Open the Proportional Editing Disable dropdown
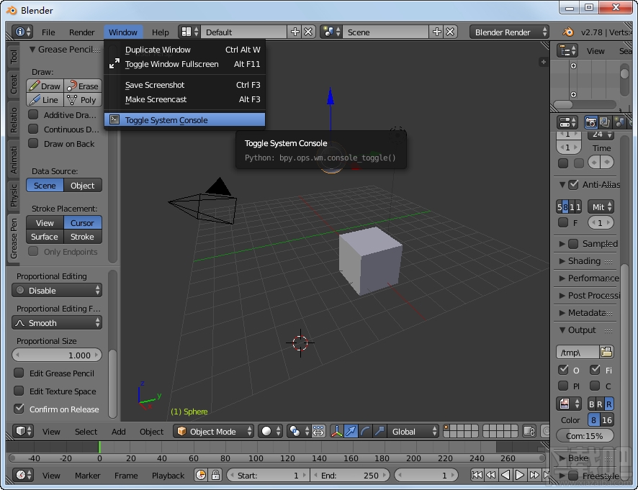638x490 pixels. pyautogui.click(x=56, y=290)
